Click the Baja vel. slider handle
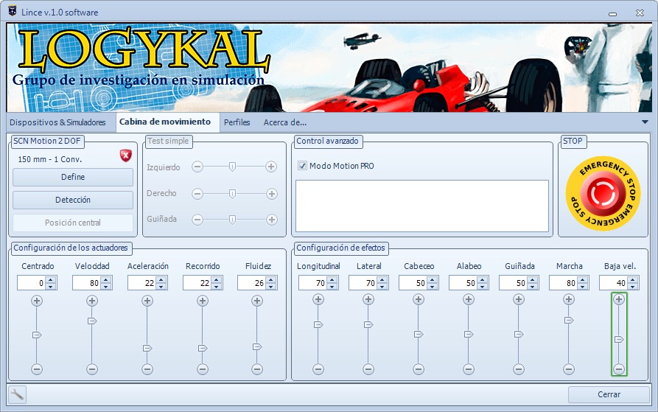Screen dimensions: 658x412 (x=619, y=339)
